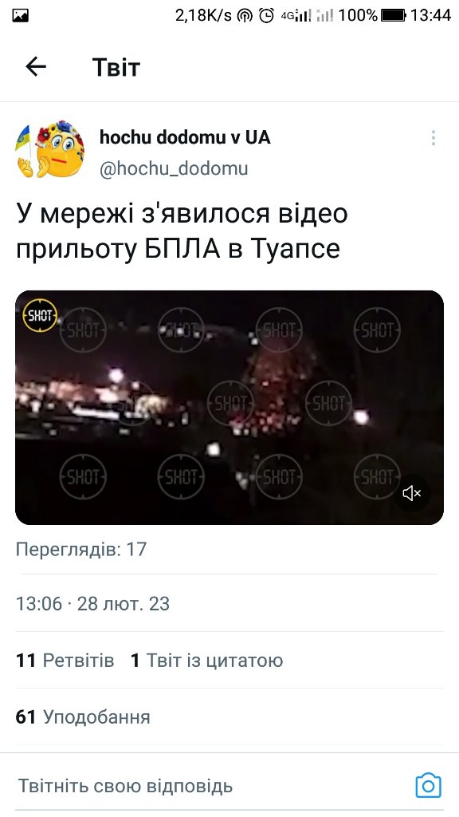Tap the tweet timestamp 13:06 · 28 лют. 23

[92, 603]
